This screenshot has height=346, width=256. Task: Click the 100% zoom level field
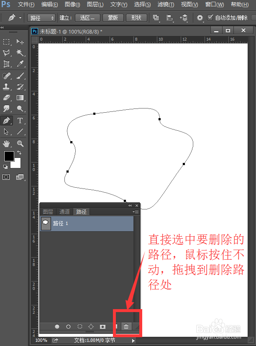(41, 340)
